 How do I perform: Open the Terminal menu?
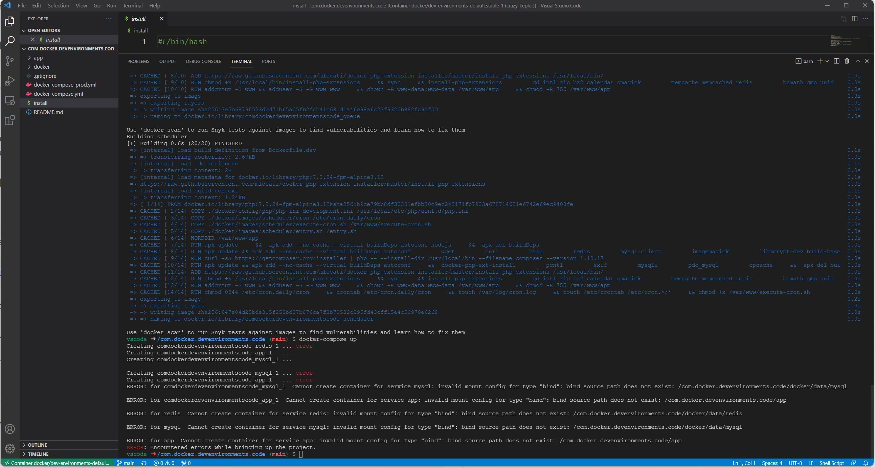point(133,5)
